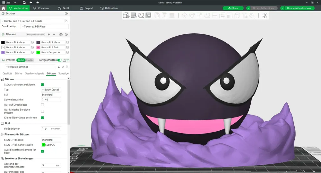Image resolution: width=321 pixels, height=173 pixels.
Task: Switch to the Stärke settings tab
Action: point(18,74)
